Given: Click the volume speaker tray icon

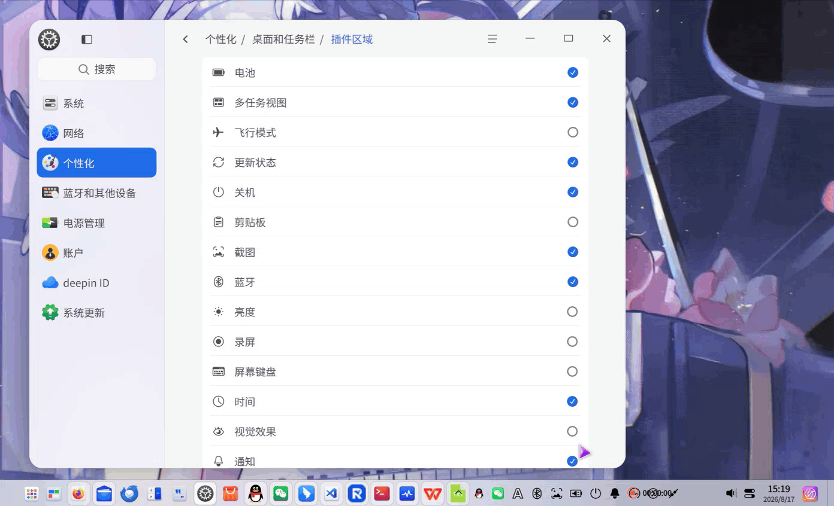Looking at the screenshot, I should tap(731, 493).
